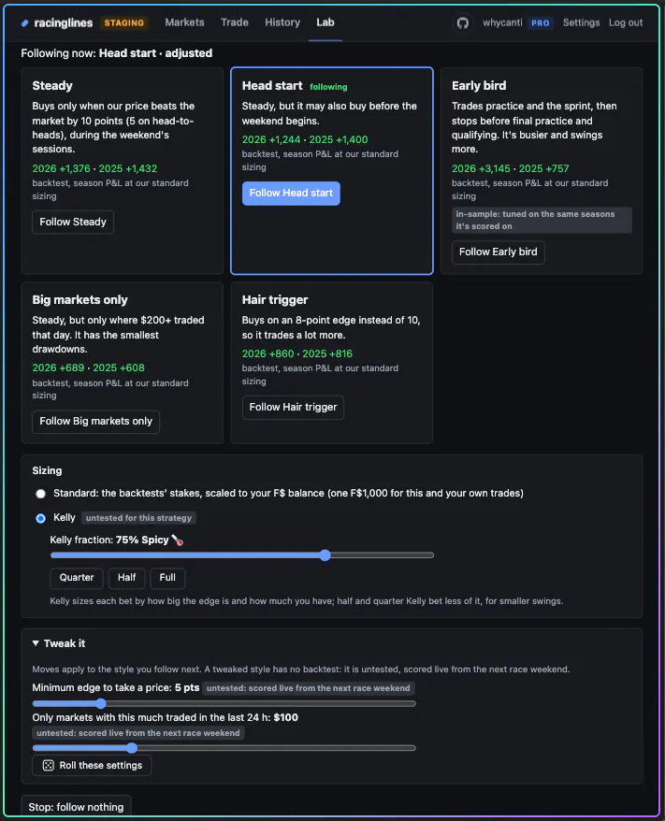Viewport: 665px width, 821px height.
Task: Click Log out
Action: coord(625,22)
